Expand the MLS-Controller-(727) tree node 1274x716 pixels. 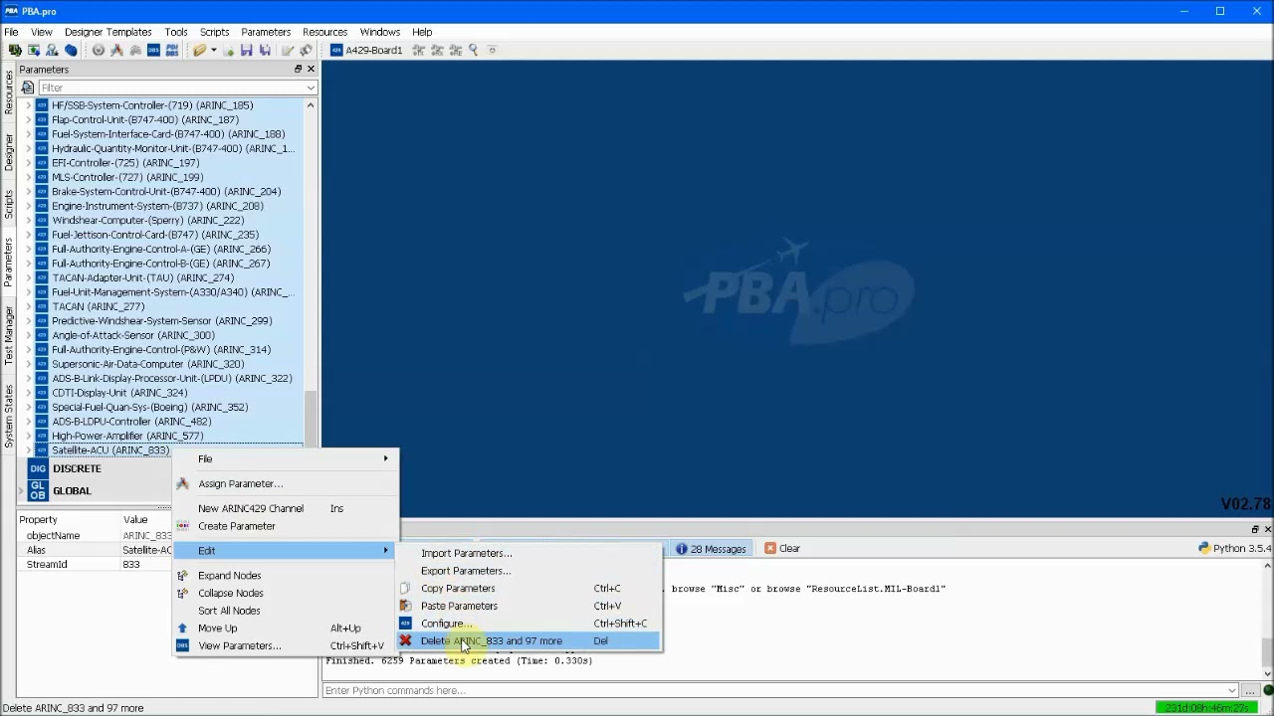28,177
